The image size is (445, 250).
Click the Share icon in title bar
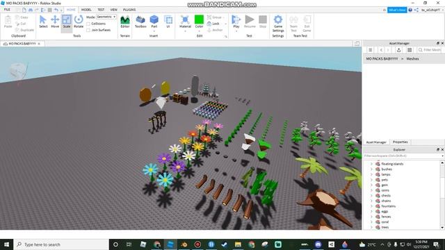pyautogui.click(x=416, y=10)
